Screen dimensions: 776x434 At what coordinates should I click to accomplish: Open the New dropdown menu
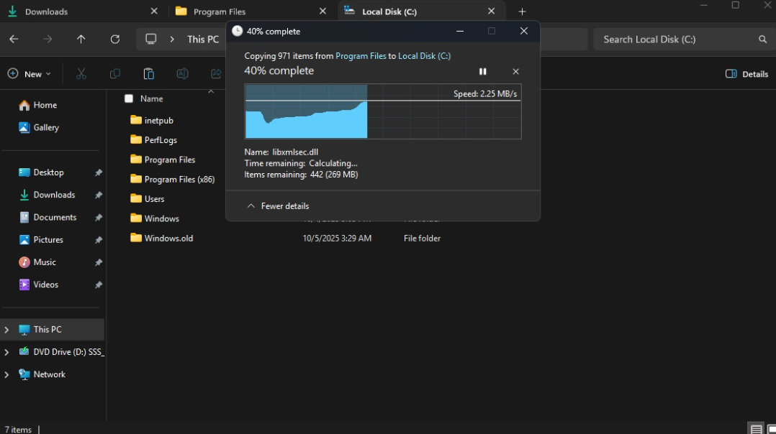coord(30,74)
